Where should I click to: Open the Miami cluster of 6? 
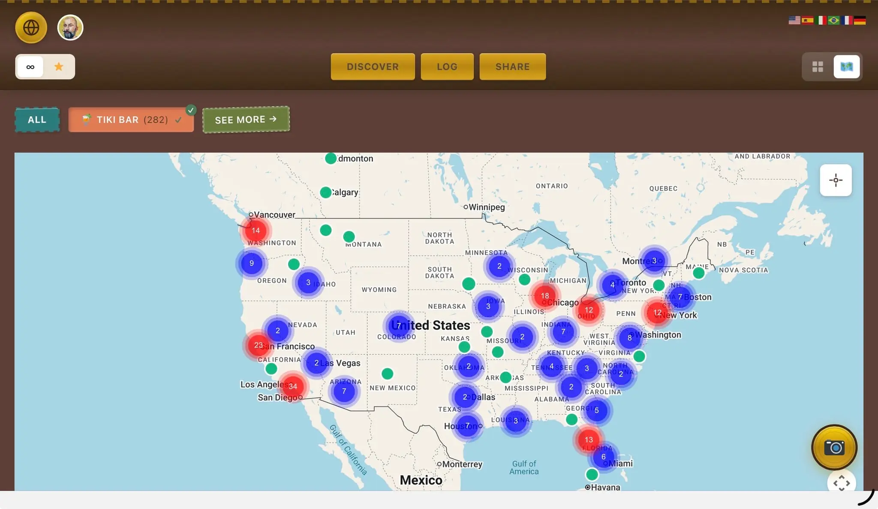603,457
